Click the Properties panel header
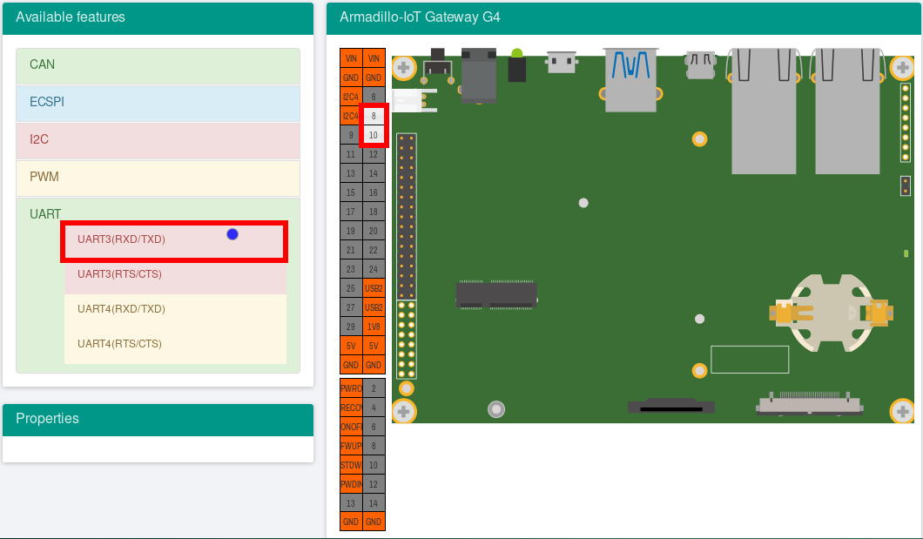923x539 pixels. click(x=158, y=419)
